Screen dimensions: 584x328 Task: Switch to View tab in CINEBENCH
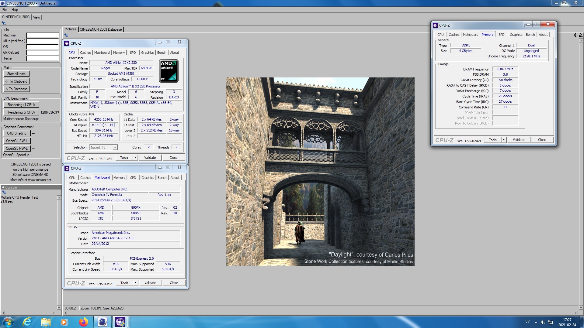coord(36,17)
